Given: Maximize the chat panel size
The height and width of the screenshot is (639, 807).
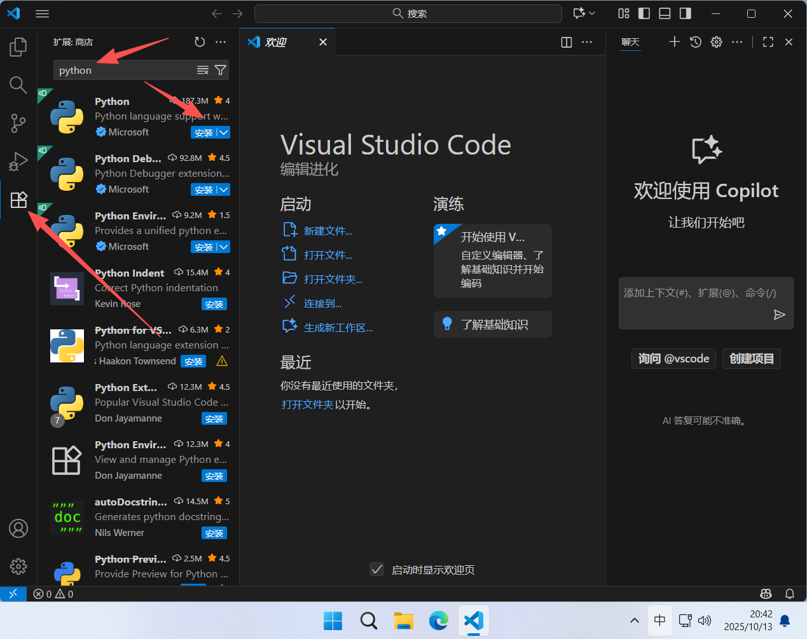Looking at the screenshot, I should [768, 42].
